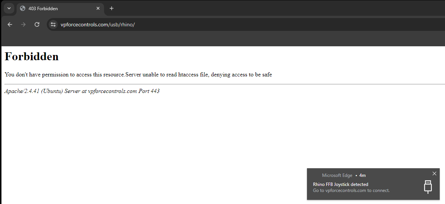Close the 403 Forbidden tab
This screenshot has height=204, width=445.
click(x=98, y=9)
